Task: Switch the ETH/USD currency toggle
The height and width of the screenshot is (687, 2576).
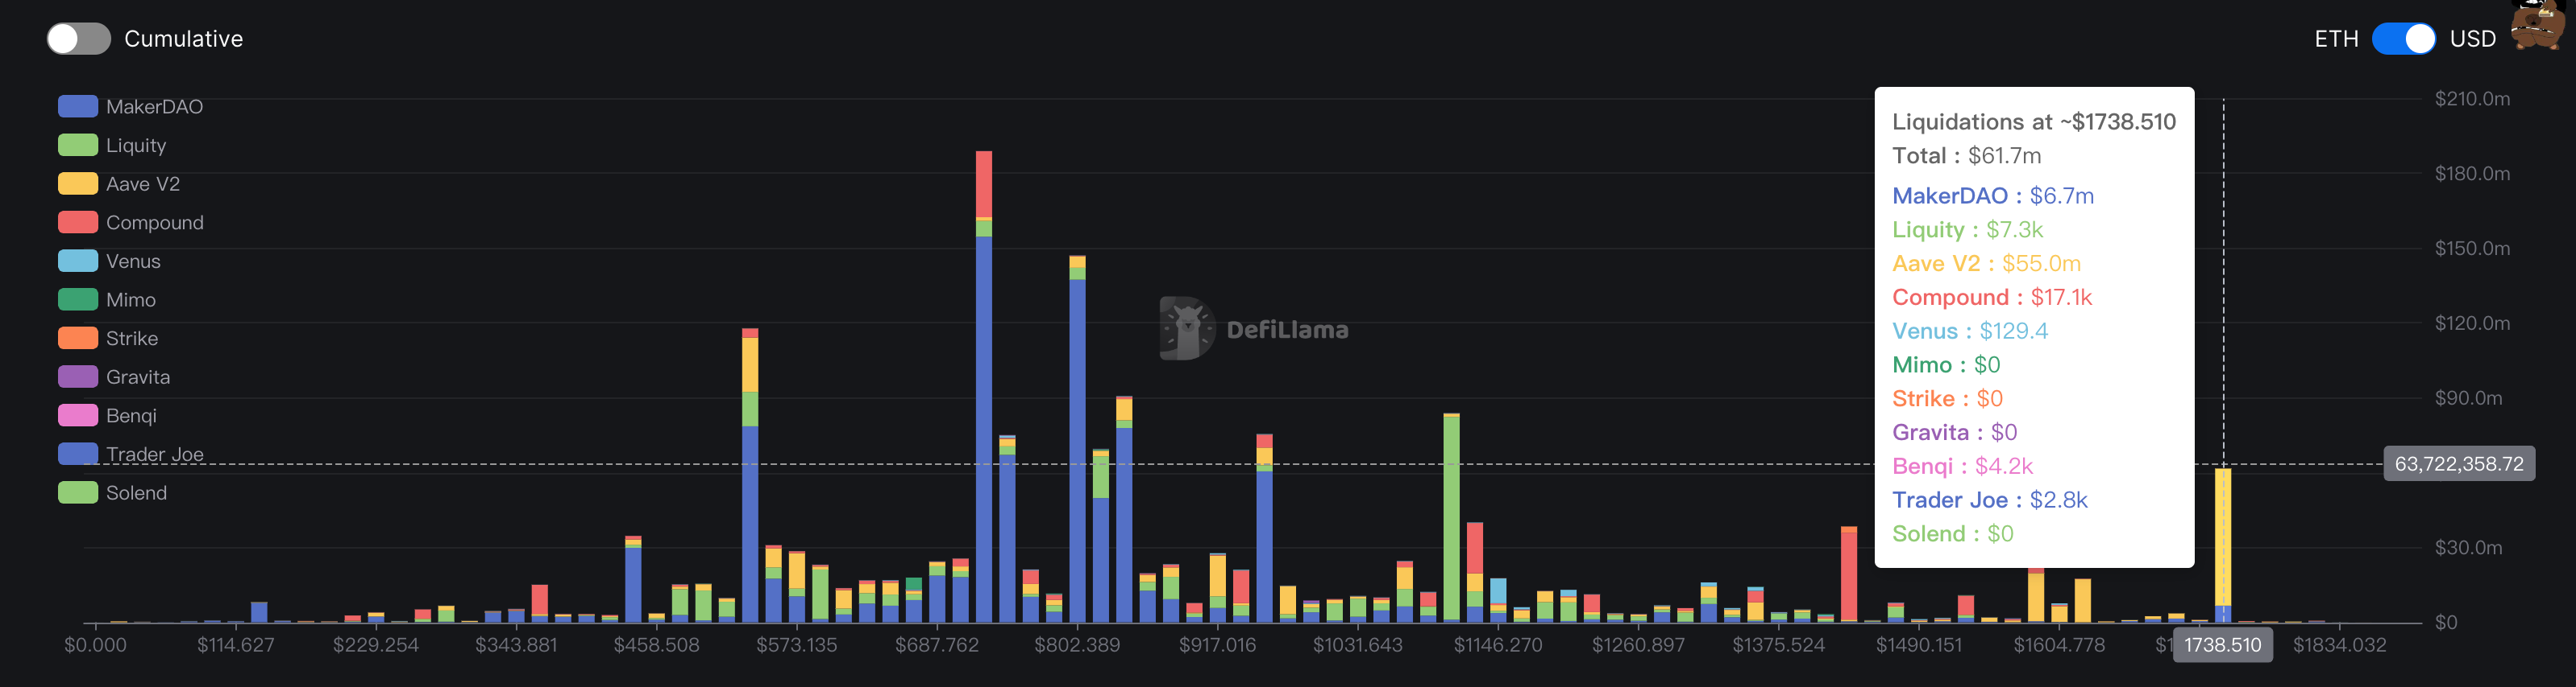Action: coord(2403,39)
